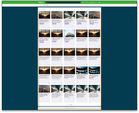Go to page 3 in pagination
Screen dimensions: 139x113
(69, 105)
